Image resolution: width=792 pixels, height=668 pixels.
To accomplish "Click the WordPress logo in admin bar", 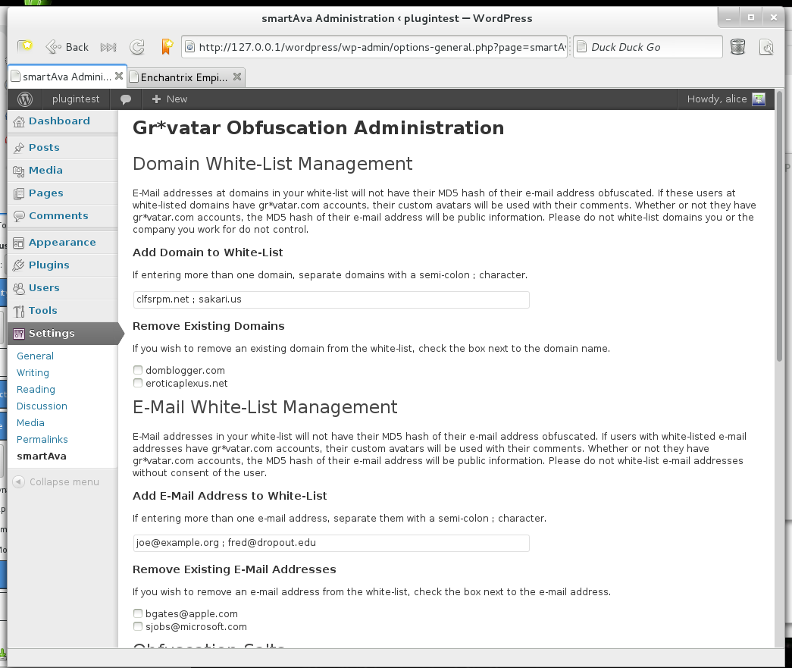I will click(25, 99).
